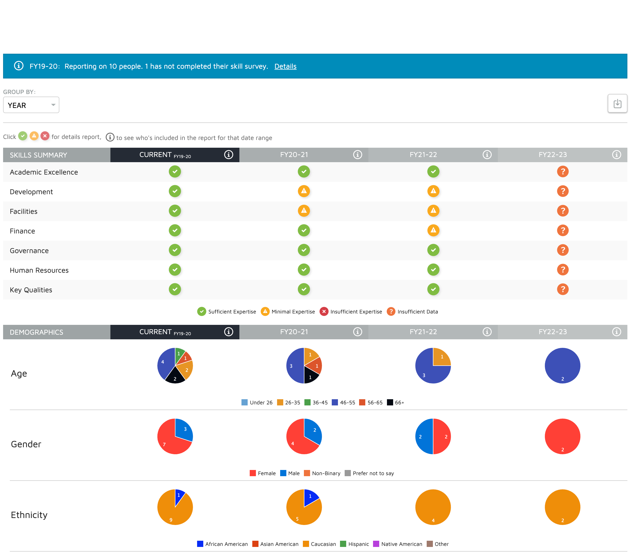Click the Sufficient Expertise legend item
Viewport: 631px width, 557px height.
pyautogui.click(x=226, y=312)
